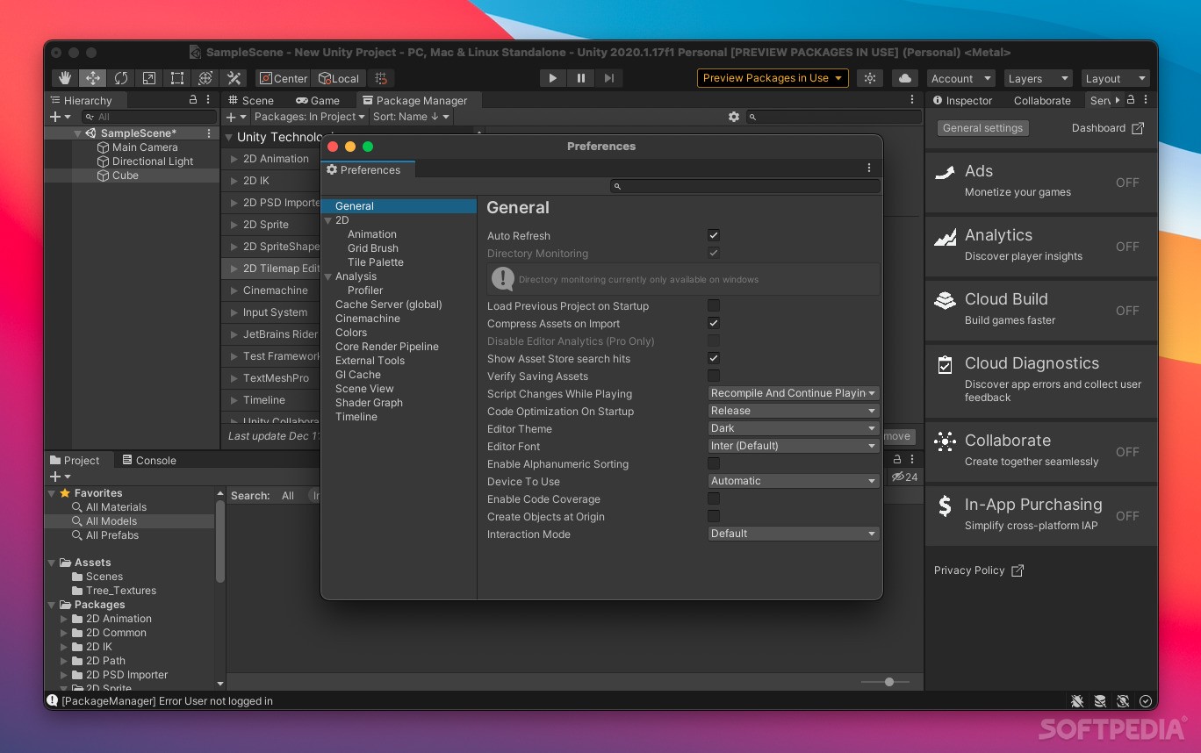
Task: Open Unity cloud services via the cloud icon
Action: [904, 78]
